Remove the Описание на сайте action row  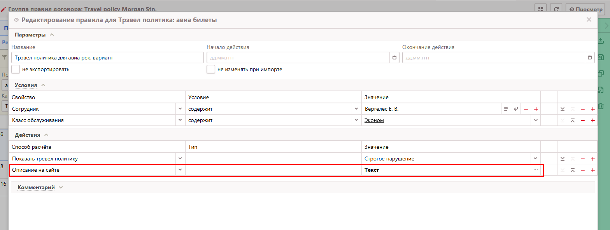(583, 170)
